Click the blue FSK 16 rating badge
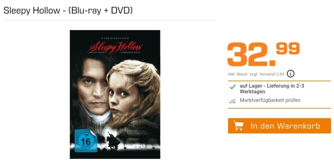The image size is (334, 166). point(86,141)
